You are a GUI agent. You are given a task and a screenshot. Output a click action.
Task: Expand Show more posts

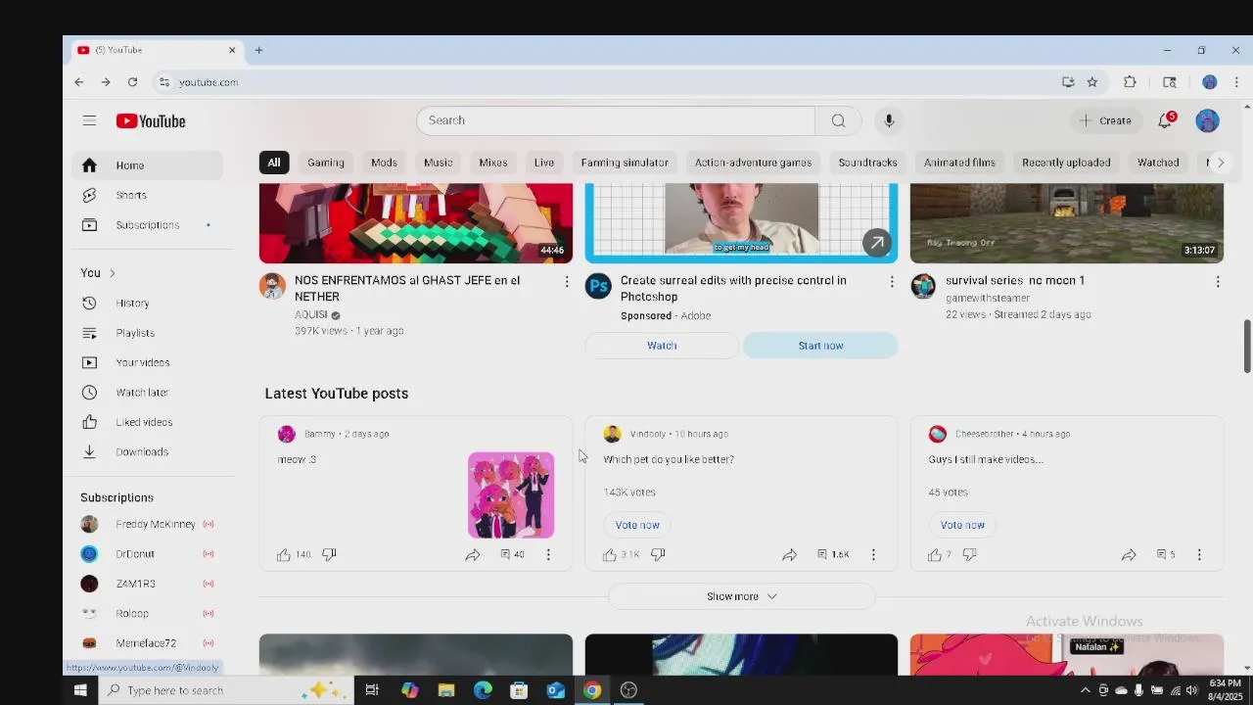pos(741,596)
